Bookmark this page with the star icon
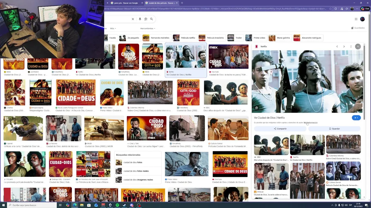This screenshot has width=371, height=208. pyautogui.click(x=330, y=9)
